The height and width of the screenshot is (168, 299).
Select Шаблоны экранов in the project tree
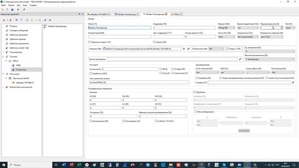tap(18, 39)
